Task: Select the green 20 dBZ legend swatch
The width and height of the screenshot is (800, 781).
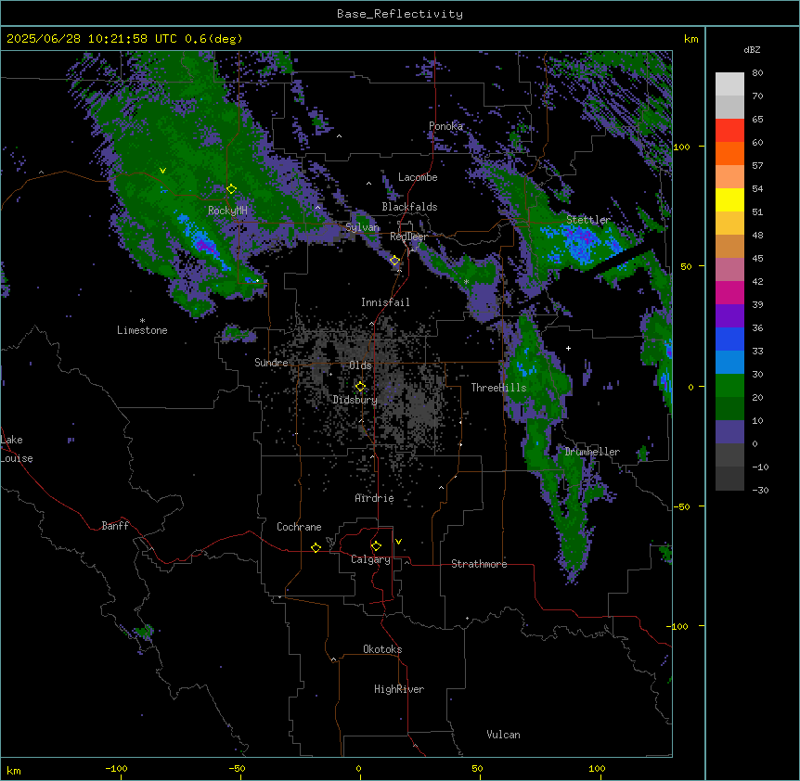Action: tap(729, 386)
